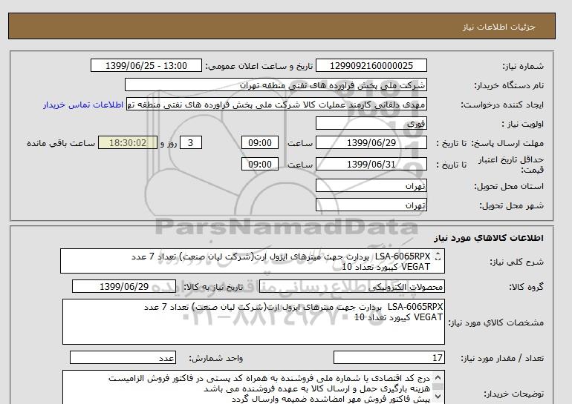Select the remaining days field showing 3
The image size is (572, 404).
[190, 142]
